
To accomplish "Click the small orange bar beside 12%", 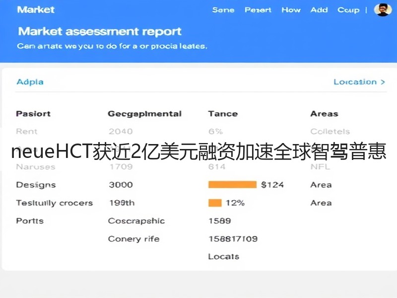I will (215, 203).
